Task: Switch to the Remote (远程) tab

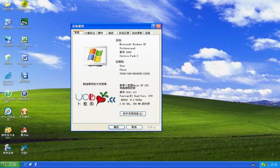Action: click(149, 33)
